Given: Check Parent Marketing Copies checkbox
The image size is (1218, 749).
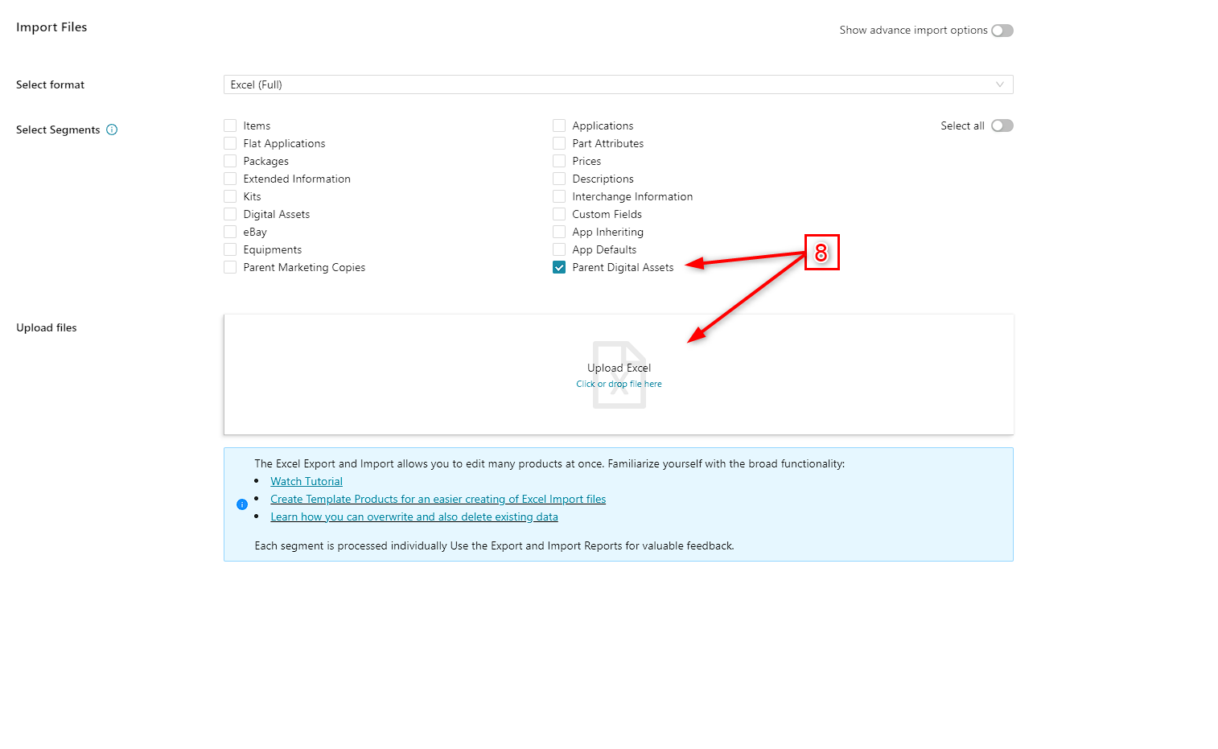Looking at the screenshot, I should coord(231,268).
